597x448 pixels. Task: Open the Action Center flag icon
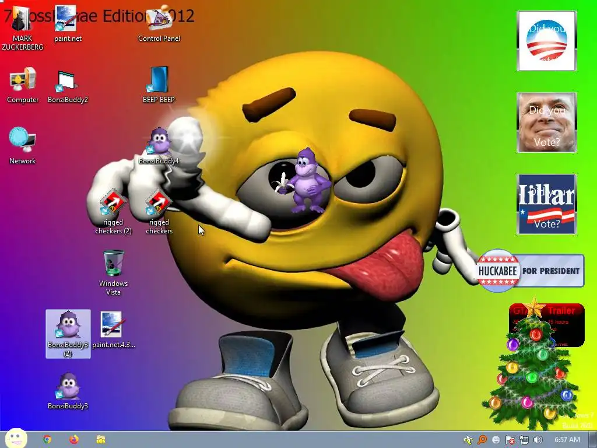click(510, 440)
